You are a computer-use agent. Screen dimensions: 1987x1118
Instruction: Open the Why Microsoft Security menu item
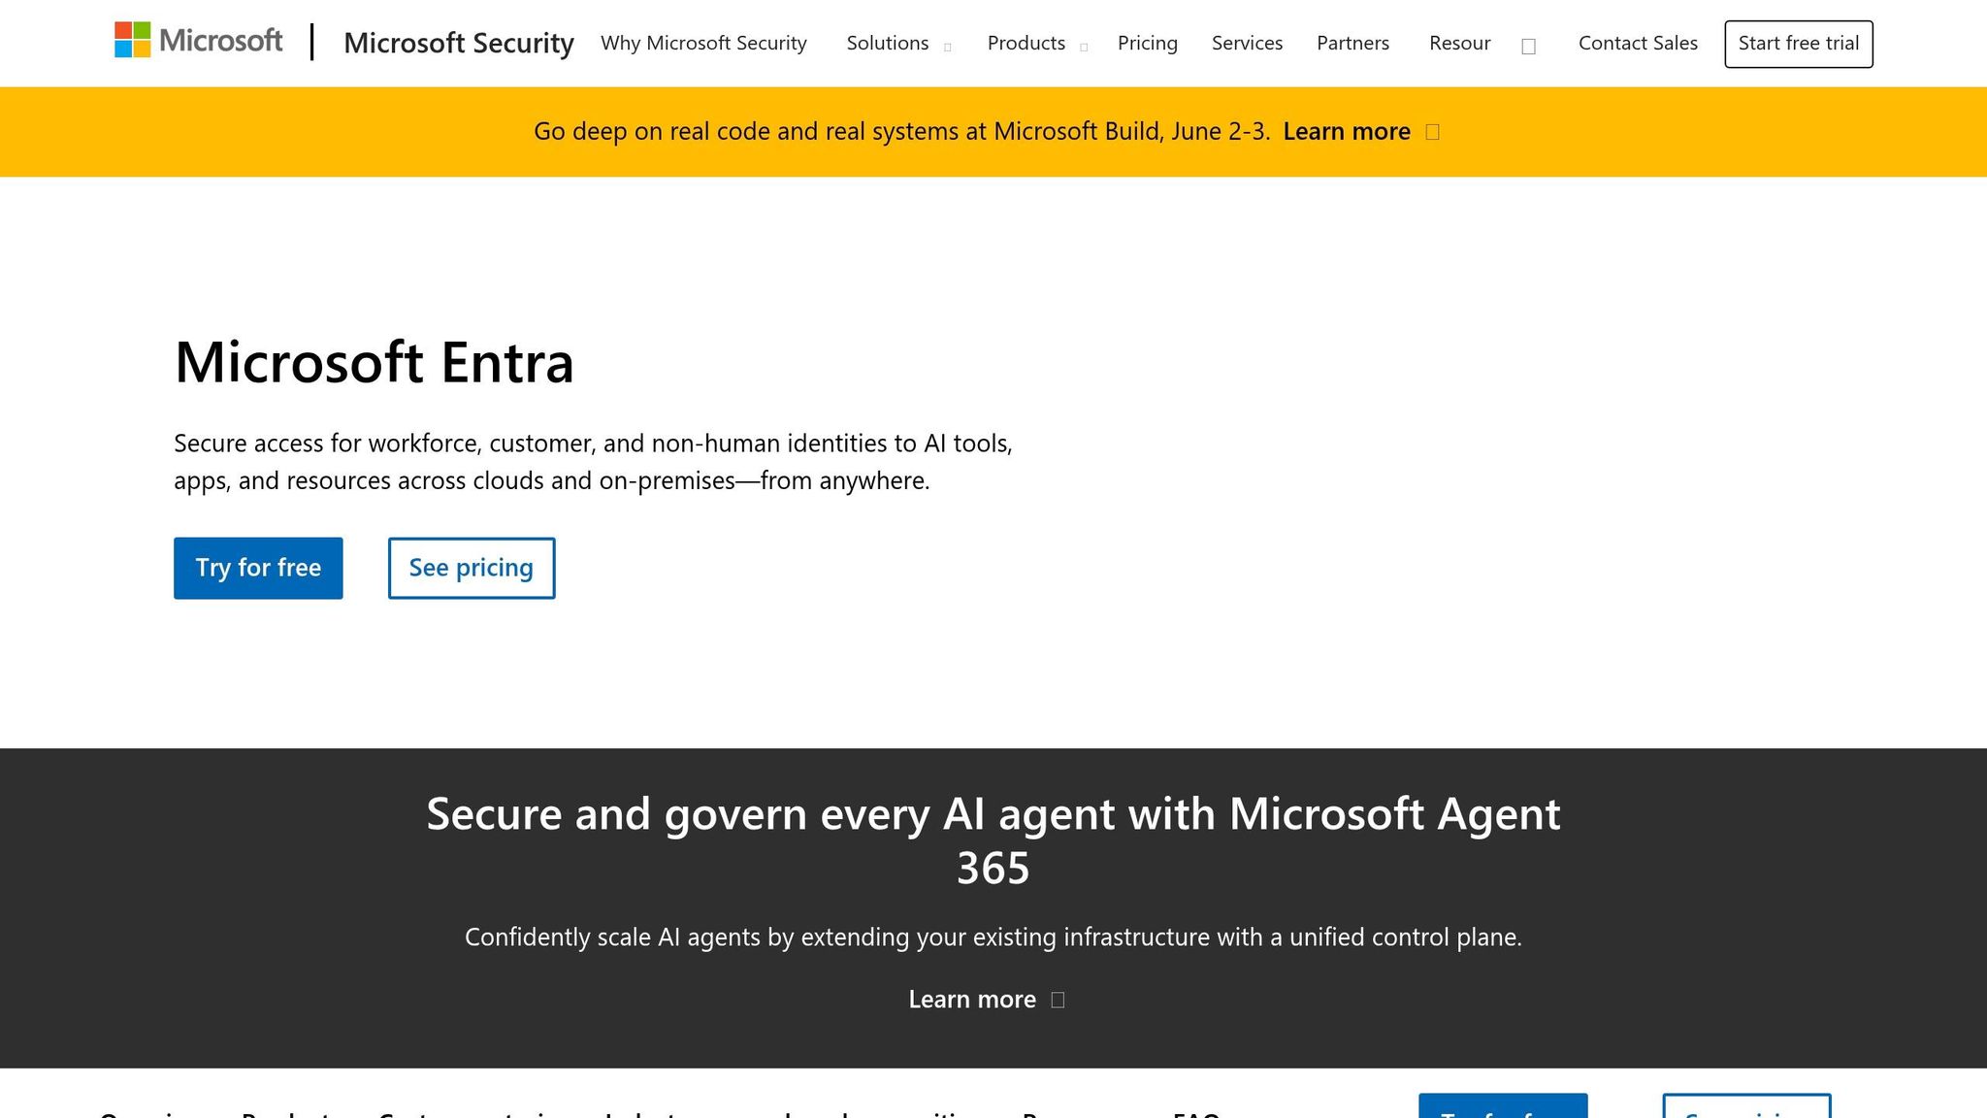(703, 43)
